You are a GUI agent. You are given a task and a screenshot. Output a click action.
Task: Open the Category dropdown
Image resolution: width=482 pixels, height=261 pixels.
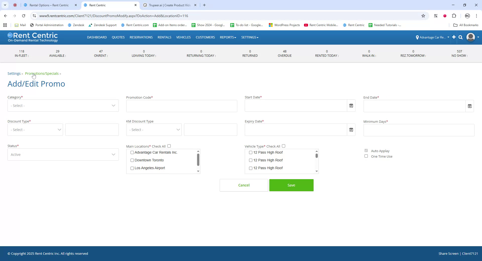point(63,105)
